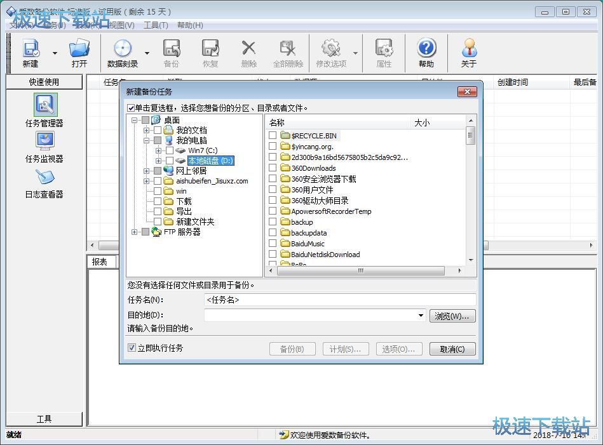Screen dimensions: 603x445
Task: Open the 帮助 help question-mark icon
Action: (x=426, y=48)
